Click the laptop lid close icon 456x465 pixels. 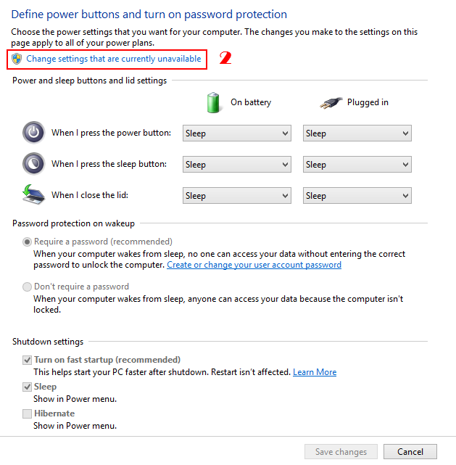pos(33,194)
